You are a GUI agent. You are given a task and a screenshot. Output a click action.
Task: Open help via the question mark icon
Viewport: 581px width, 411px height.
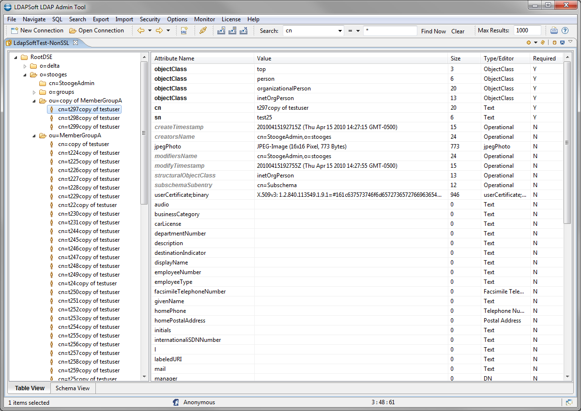coord(565,30)
